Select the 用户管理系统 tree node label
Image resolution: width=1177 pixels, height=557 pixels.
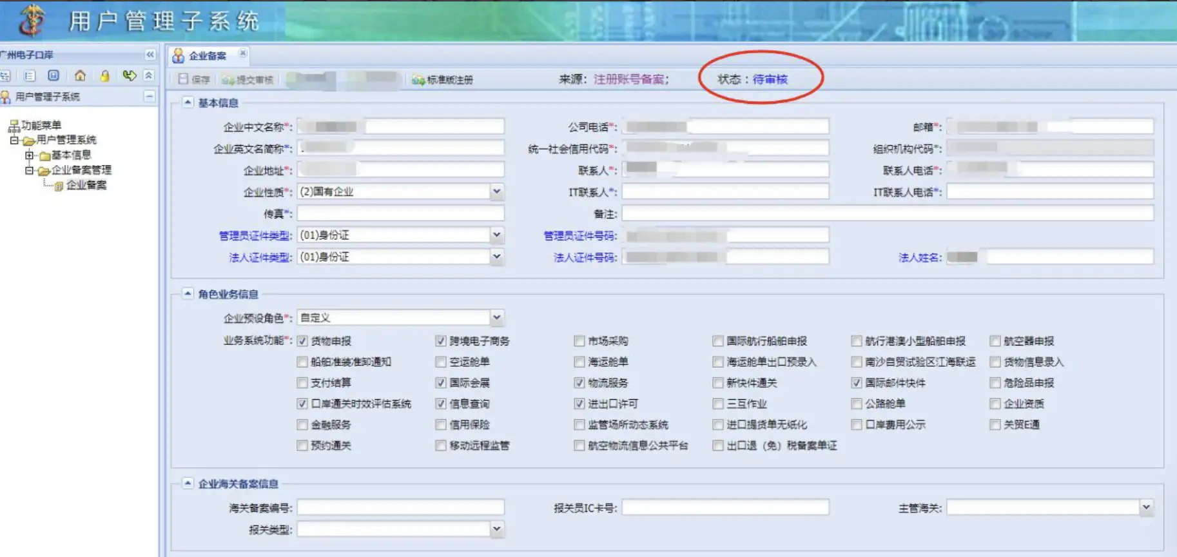[x=66, y=140]
